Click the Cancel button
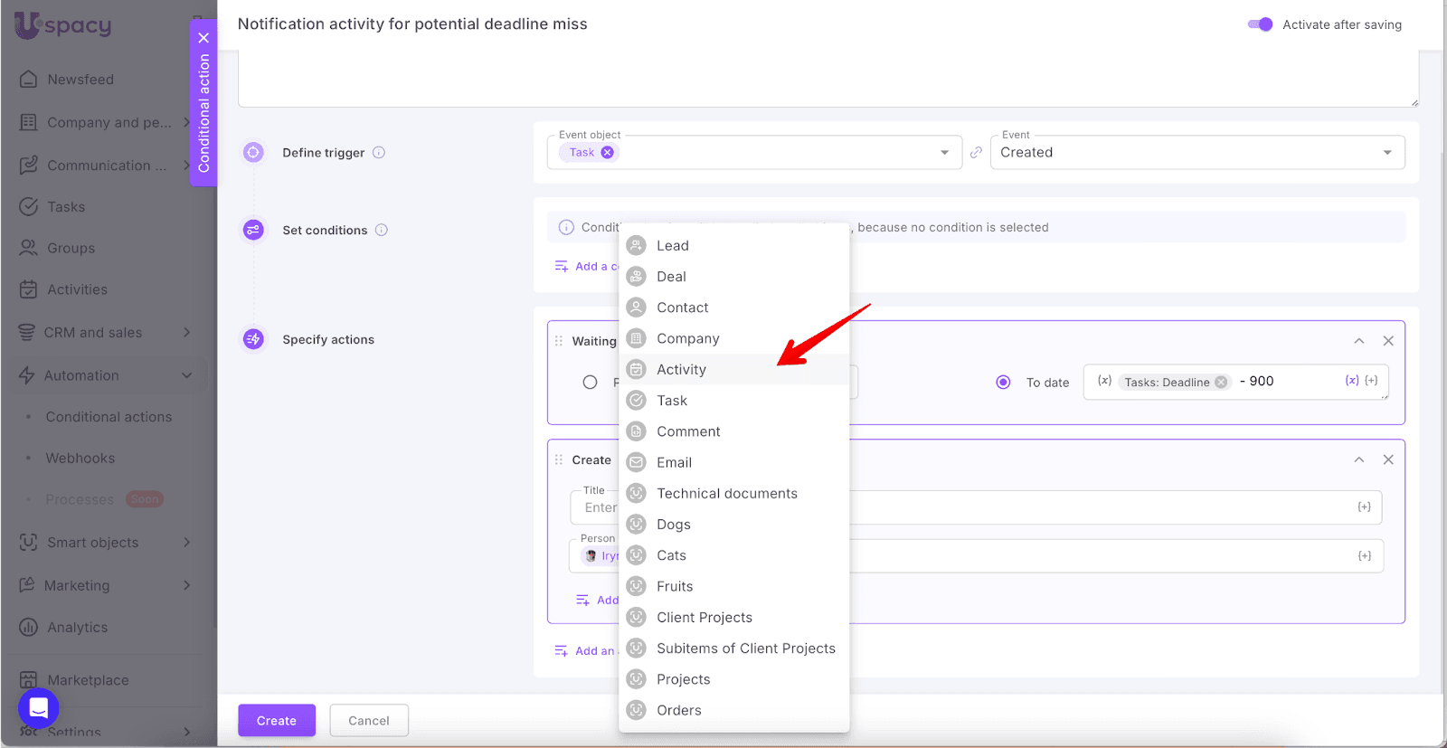The width and height of the screenshot is (1447, 748). pos(369,721)
